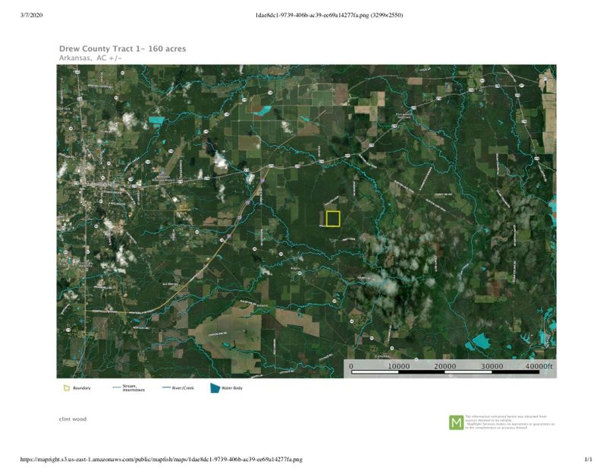This screenshot has height=474, width=613.
Task: Click the blue Water Body legend icon
Action: [x=215, y=388]
